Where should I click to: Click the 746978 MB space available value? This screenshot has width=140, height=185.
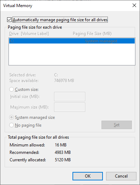[x=64, y=81]
